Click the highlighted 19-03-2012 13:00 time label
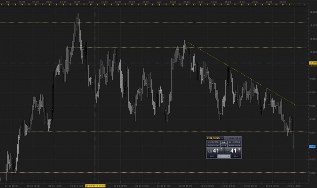 (95, 185)
